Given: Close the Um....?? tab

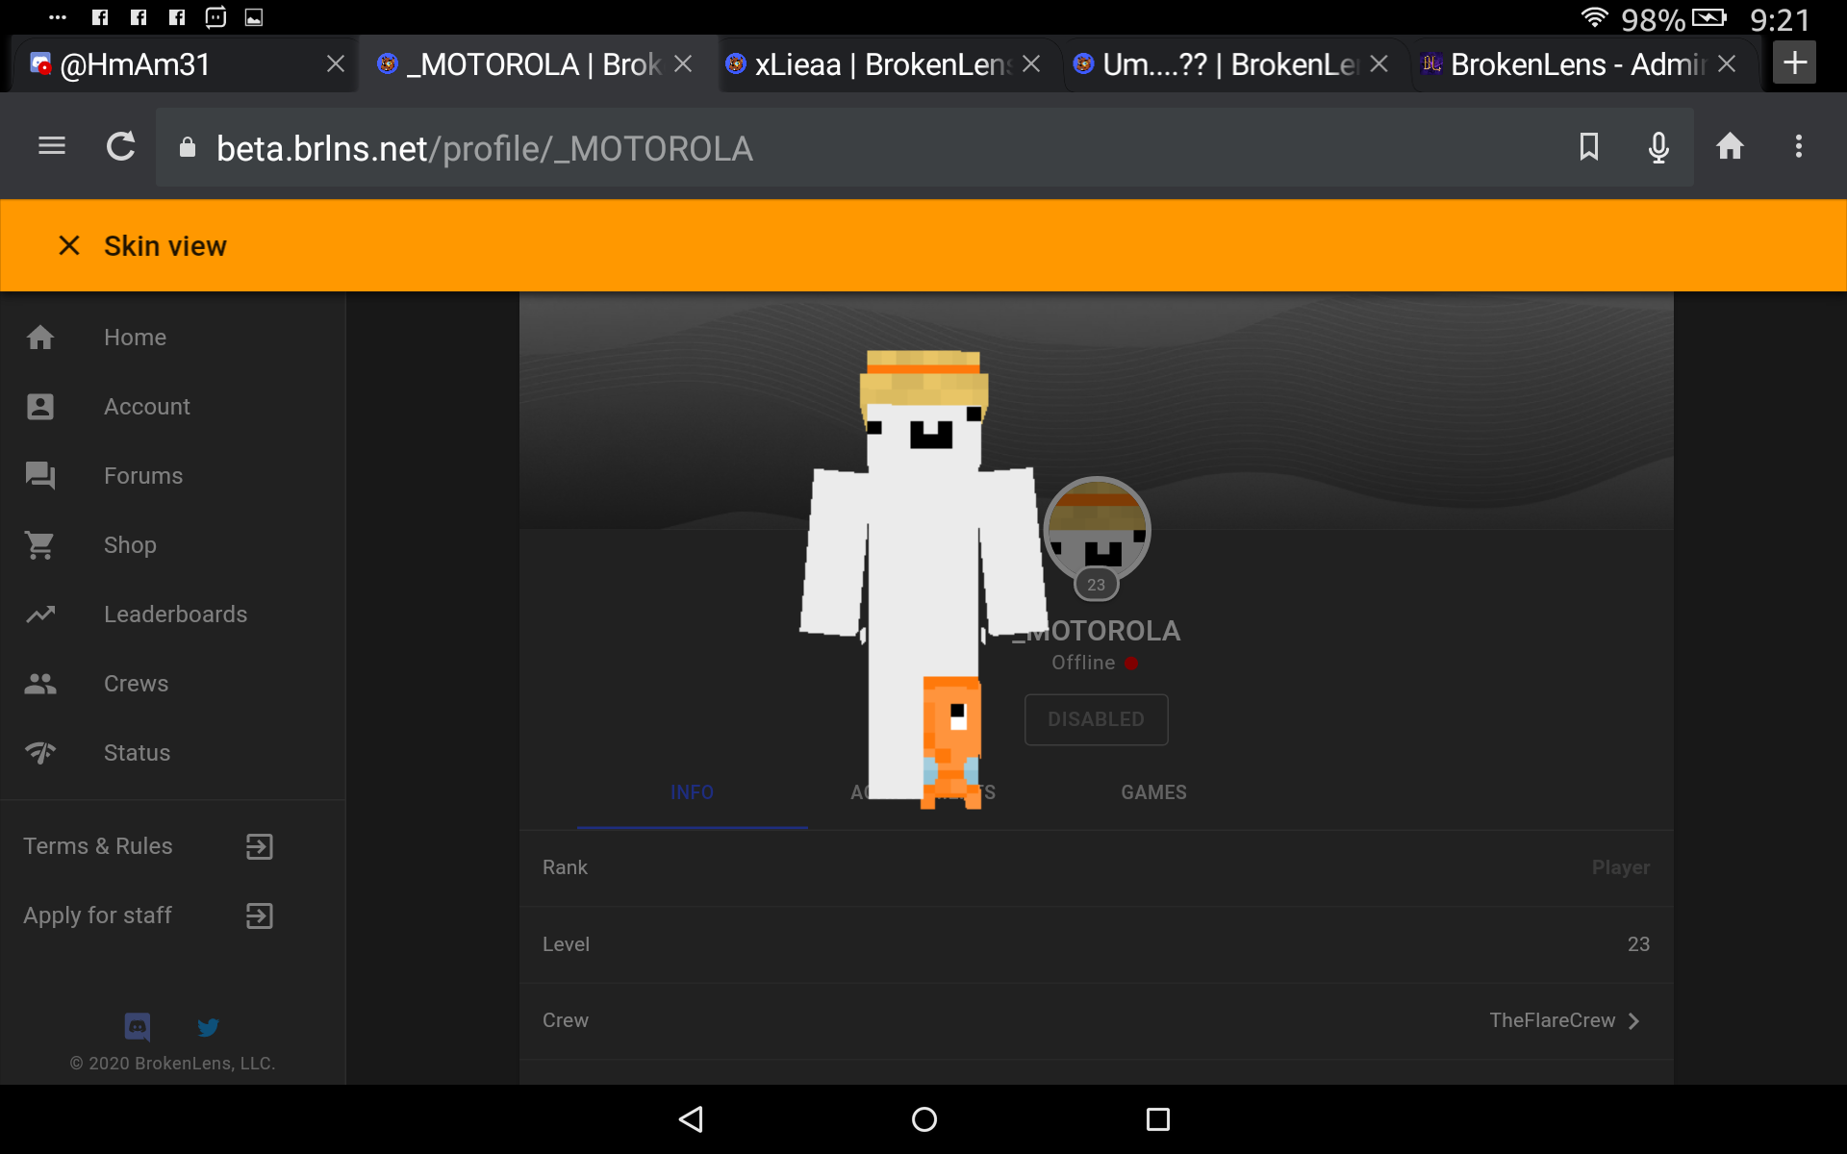Looking at the screenshot, I should (x=1379, y=64).
